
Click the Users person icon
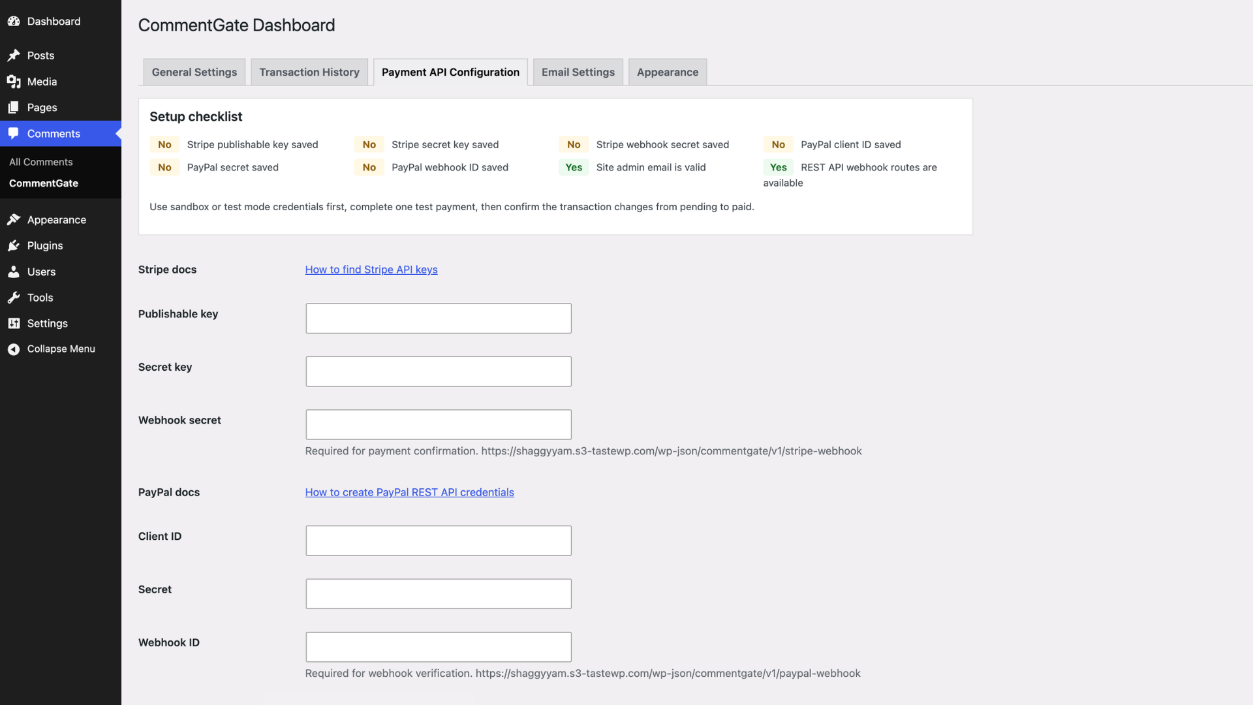14,272
